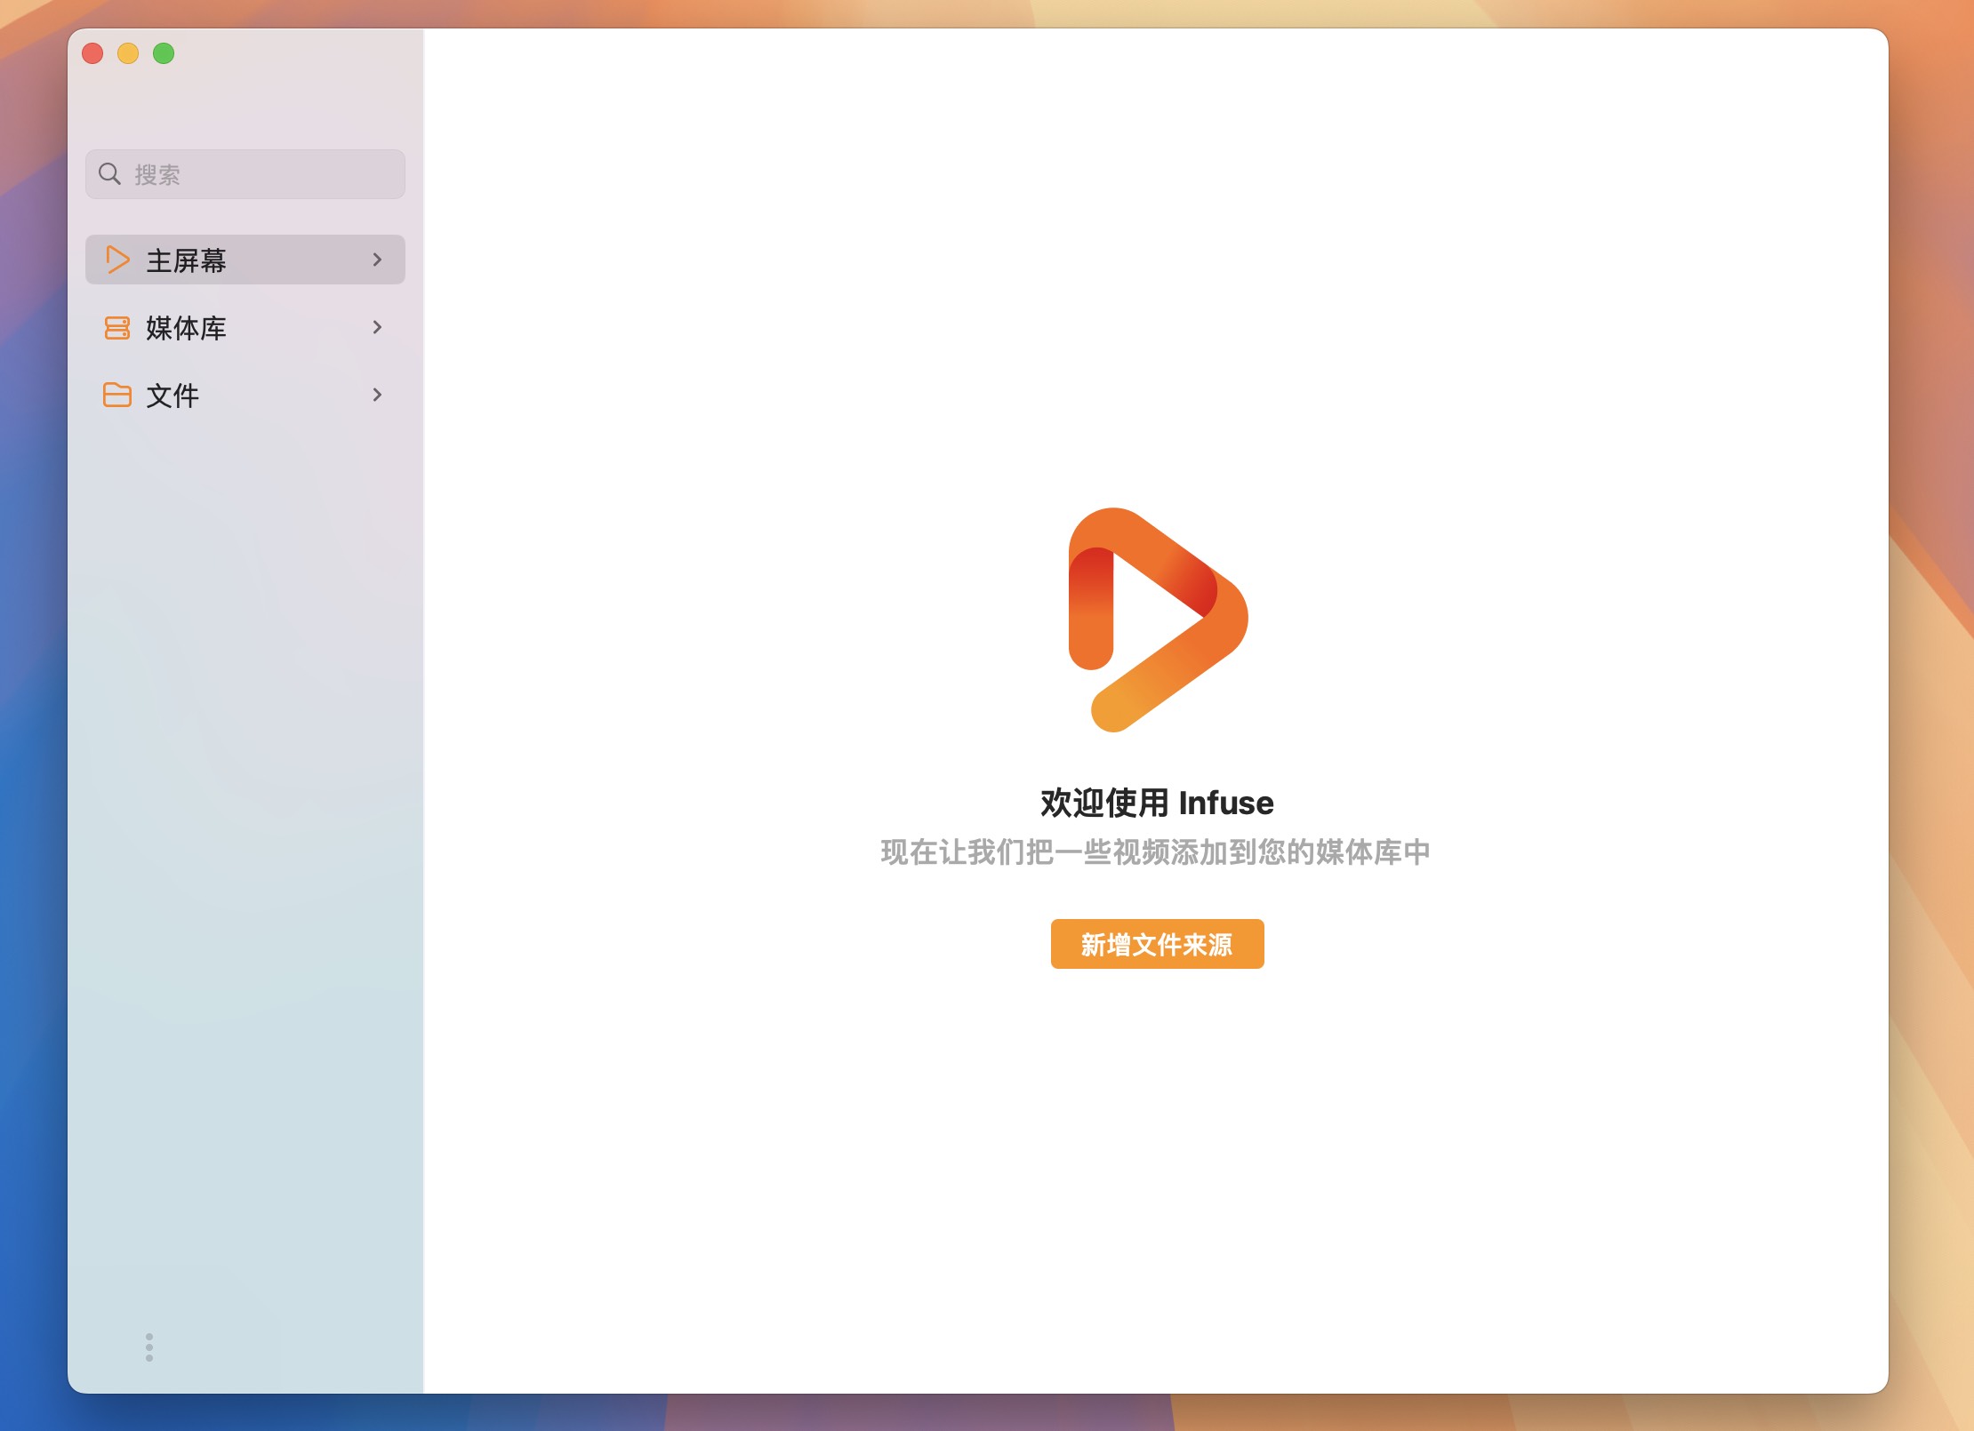Click 新增文件来源 (Add File Source) button
Screen dimensions: 1974x1431
[x=1154, y=942]
